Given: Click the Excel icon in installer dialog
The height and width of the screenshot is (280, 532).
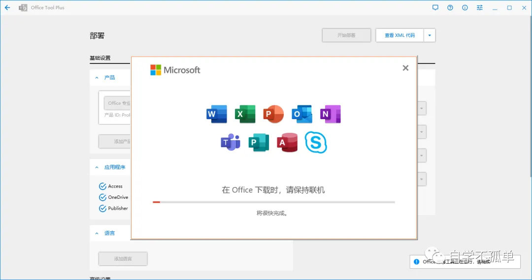Looking at the screenshot, I should coord(245,114).
